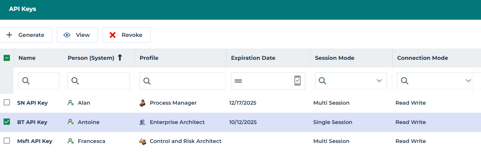Image resolution: width=481 pixels, height=159 pixels.
Task: Click the Revoke button
Action: click(x=126, y=35)
